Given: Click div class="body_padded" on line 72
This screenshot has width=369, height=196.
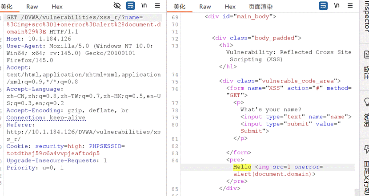Looking at the screenshot, I should [257, 38].
